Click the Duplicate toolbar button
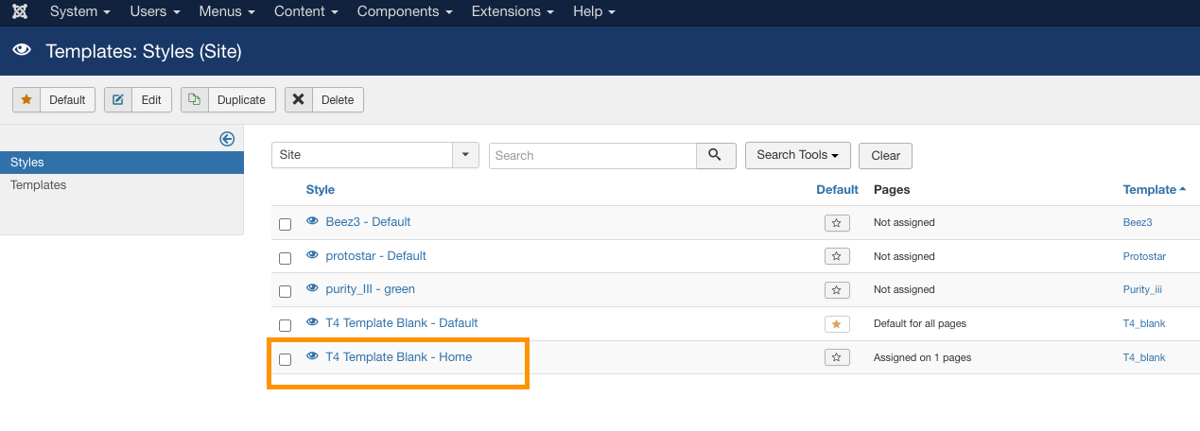The height and width of the screenshot is (431, 1200). (229, 100)
